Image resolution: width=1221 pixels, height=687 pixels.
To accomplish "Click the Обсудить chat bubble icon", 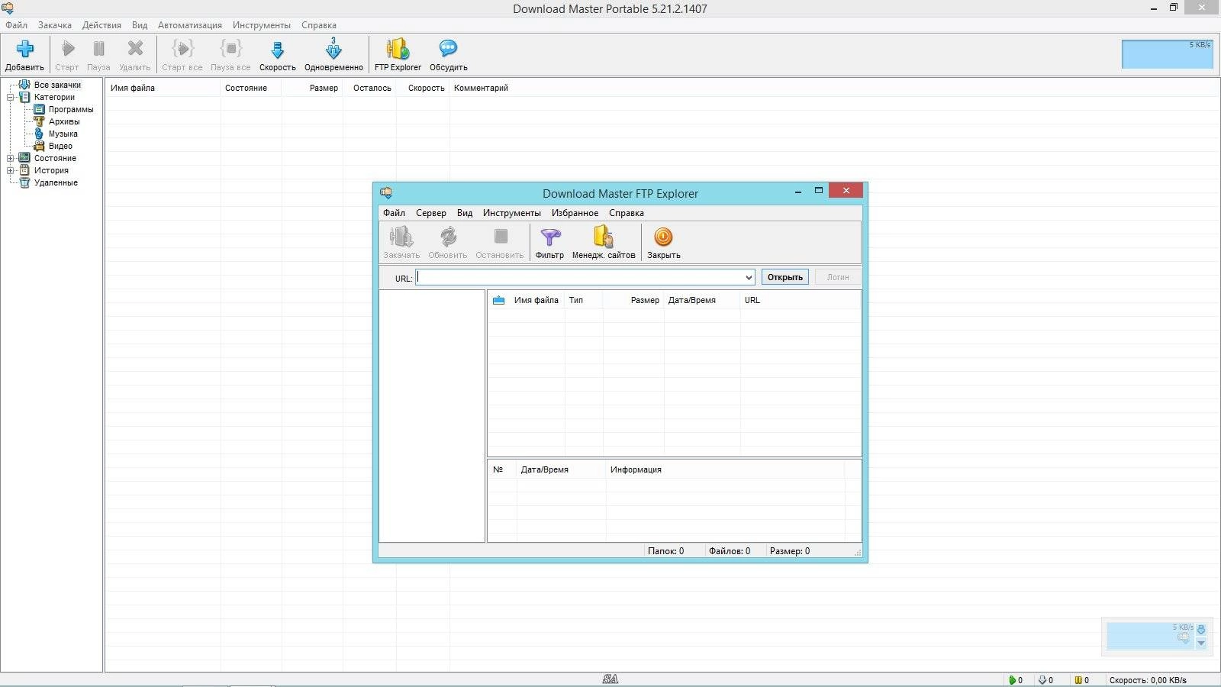I will coord(448,49).
